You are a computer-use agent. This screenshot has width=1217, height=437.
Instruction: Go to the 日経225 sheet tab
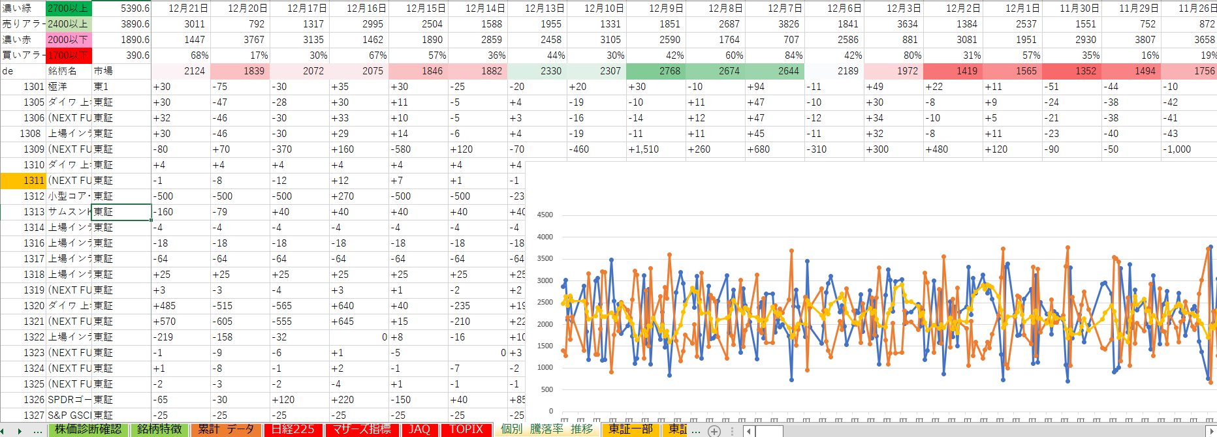[x=293, y=429]
